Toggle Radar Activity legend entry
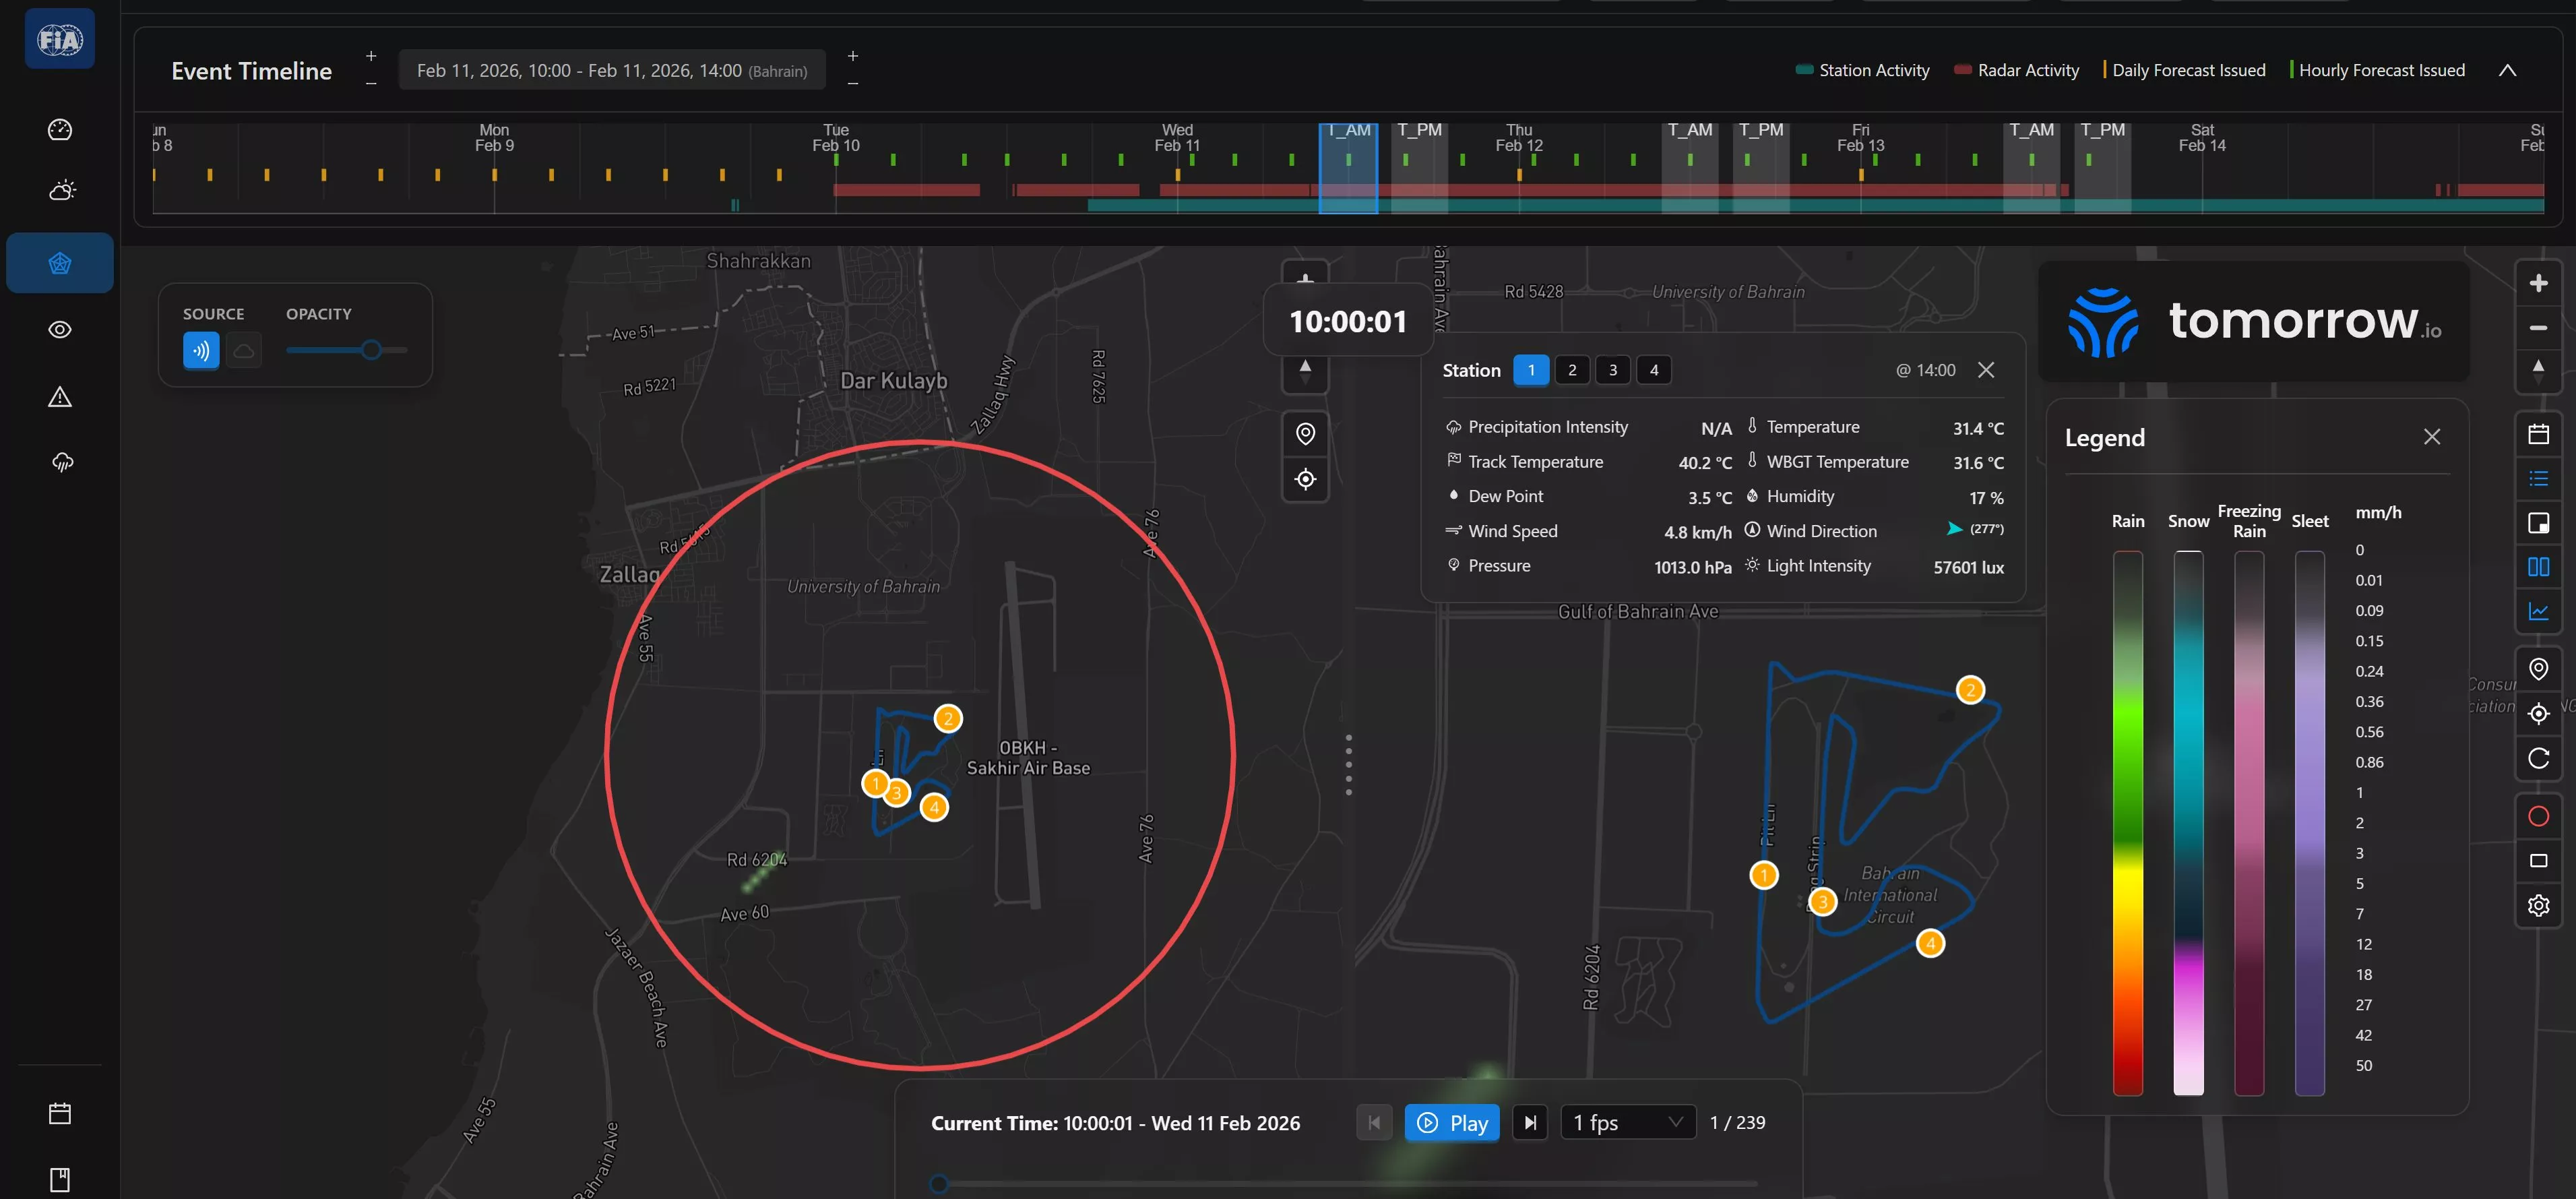 click(x=2017, y=70)
